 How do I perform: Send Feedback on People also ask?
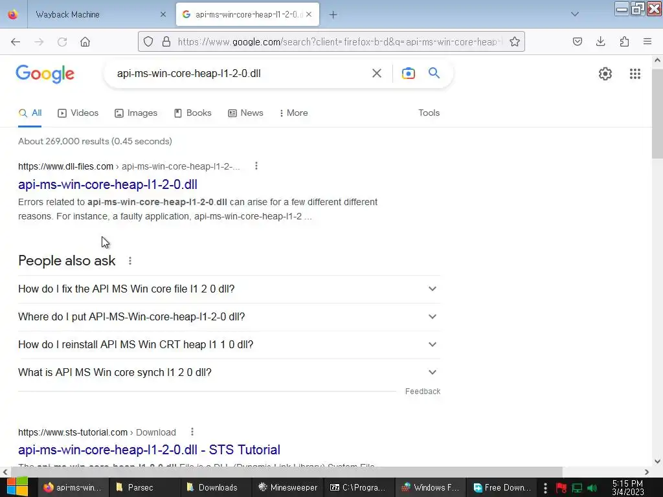click(422, 392)
